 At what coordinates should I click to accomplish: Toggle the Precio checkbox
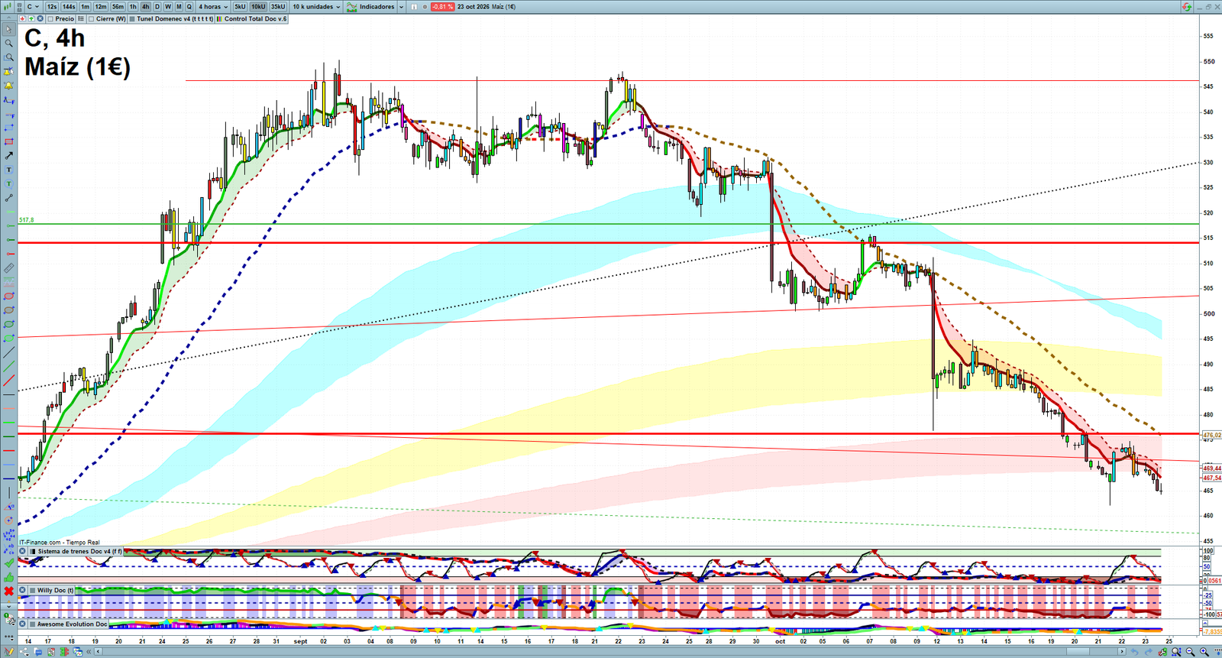click(50, 18)
